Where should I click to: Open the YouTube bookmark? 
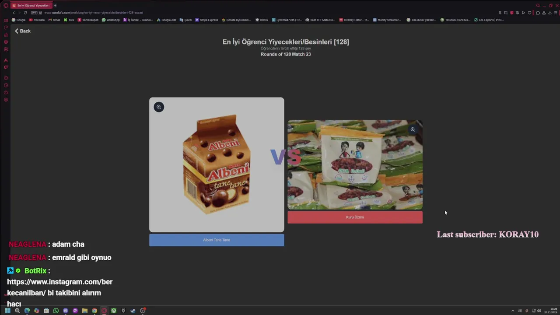pos(37,20)
